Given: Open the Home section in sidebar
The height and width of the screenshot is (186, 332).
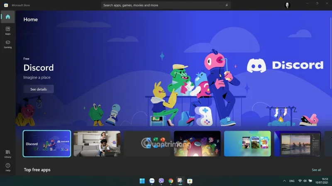Looking at the screenshot, I should (x=8, y=17).
